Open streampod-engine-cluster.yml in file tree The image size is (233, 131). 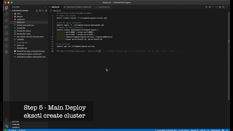tap(29, 54)
